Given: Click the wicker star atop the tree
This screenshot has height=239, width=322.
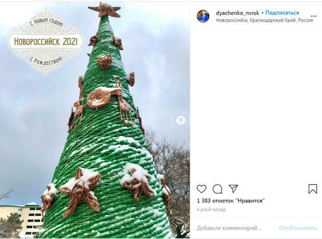Looking at the screenshot, I should [x=104, y=10].
